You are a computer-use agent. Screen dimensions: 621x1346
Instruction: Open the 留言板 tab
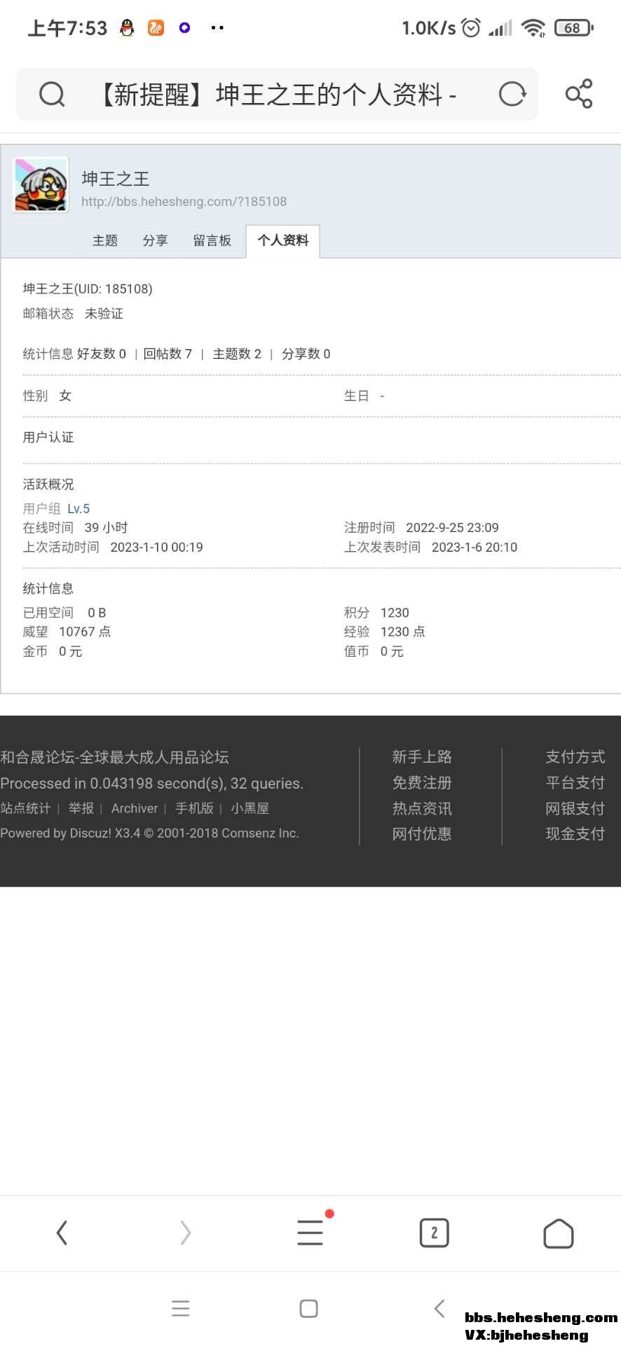(212, 240)
